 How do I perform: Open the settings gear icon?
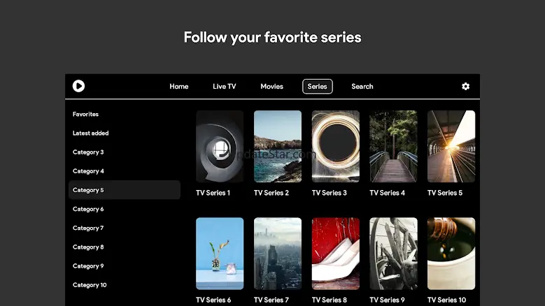click(465, 87)
